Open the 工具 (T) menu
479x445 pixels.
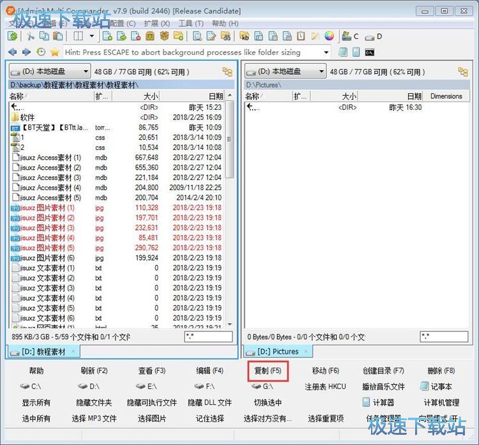pyautogui.click(x=191, y=24)
